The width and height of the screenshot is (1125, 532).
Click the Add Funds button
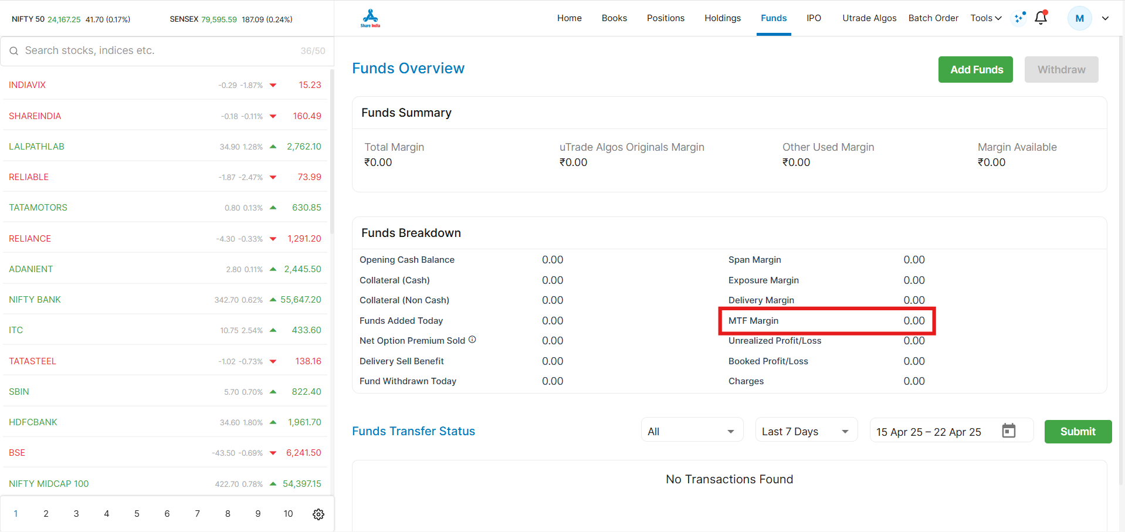click(x=975, y=69)
